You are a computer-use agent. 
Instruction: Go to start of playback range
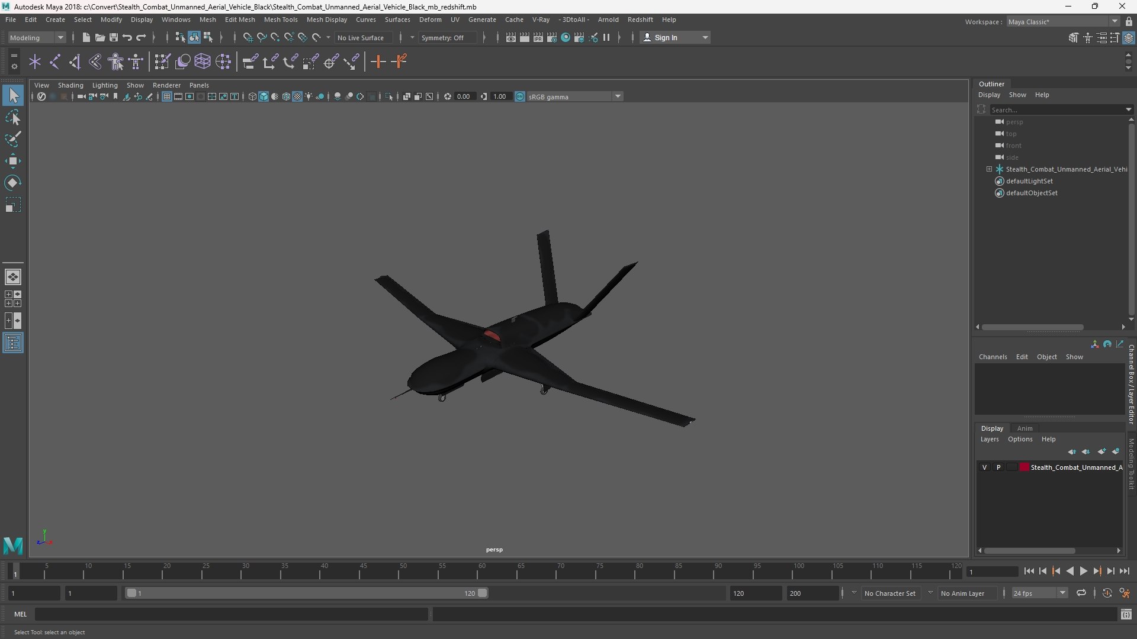1029,571
